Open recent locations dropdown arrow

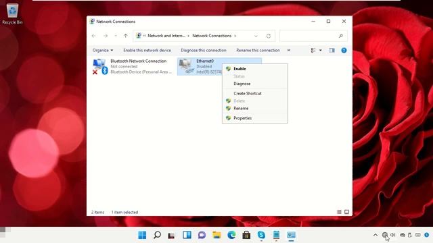coord(116,36)
